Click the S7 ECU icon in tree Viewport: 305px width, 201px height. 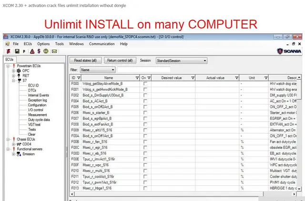19,81
